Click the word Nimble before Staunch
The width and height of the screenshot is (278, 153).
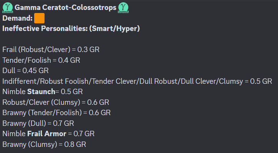(x=13, y=92)
